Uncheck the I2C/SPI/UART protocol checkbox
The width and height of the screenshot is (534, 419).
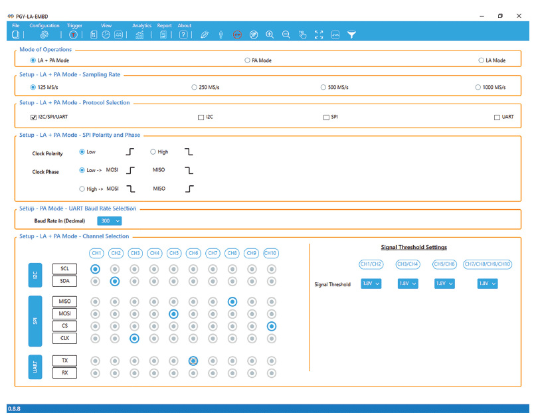(x=33, y=117)
